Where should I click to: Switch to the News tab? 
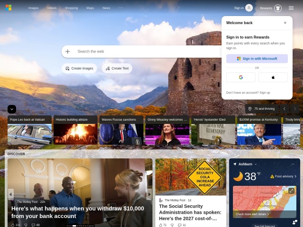pyautogui.click(x=106, y=8)
